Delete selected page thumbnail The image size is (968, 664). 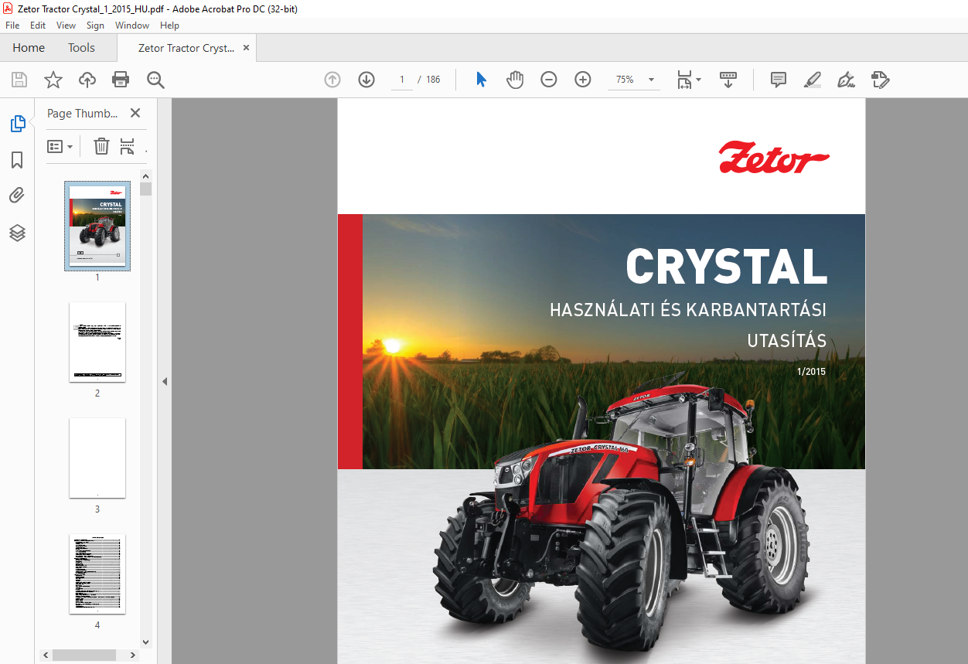[x=101, y=146]
